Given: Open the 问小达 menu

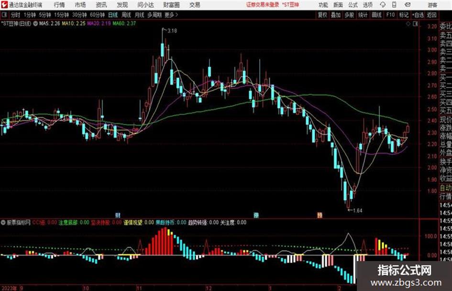Looking at the screenshot, I should pyautogui.click(x=145, y=5).
